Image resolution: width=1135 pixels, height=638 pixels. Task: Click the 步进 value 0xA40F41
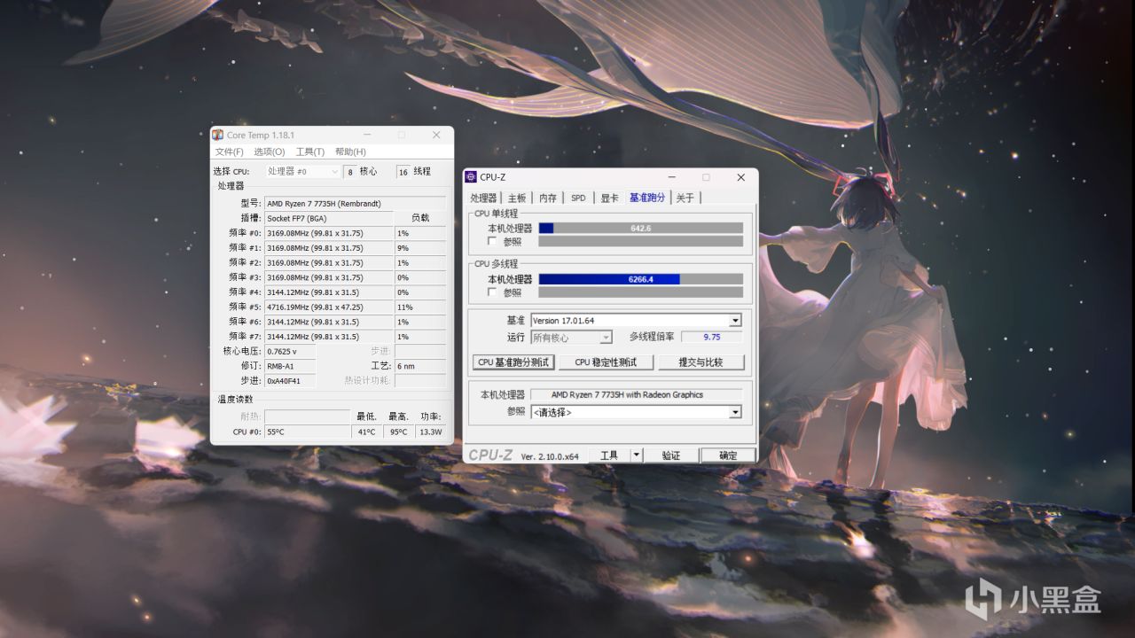[x=290, y=381]
